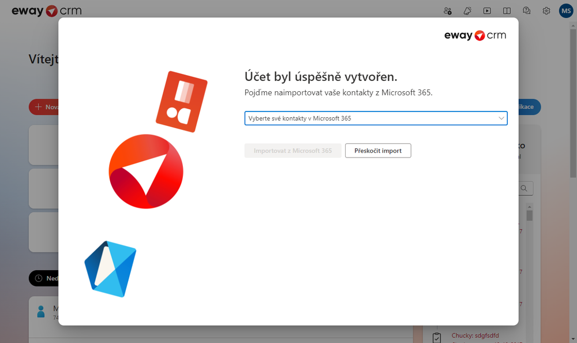The image size is (577, 343).
Task: Click the search magnifier icon behind dialog
Action: 524,188
